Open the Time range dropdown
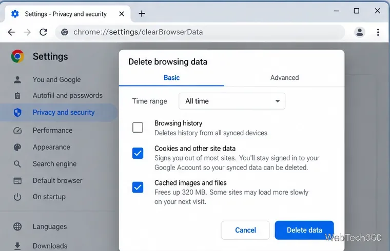 (232, 101)
